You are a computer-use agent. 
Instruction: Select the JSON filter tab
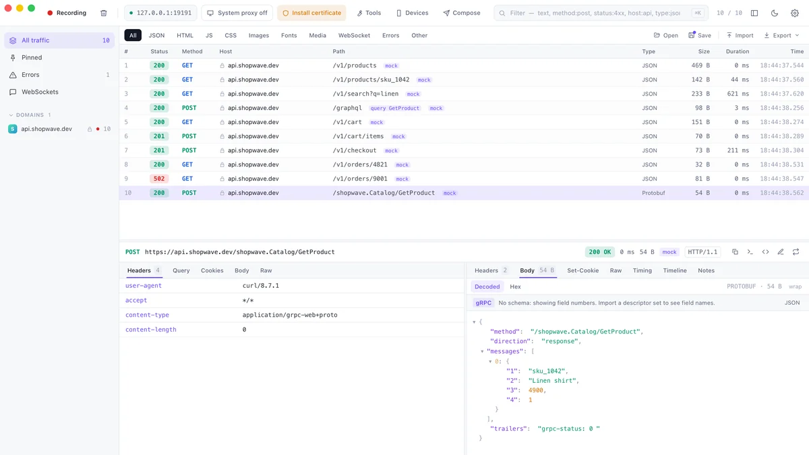click(x=156, y=35)
